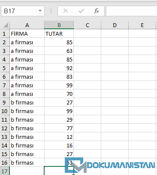Image resolution: width=157 pixels, height=175 pixels.
Task: Select row 12 header
Action: pos(5,128)
